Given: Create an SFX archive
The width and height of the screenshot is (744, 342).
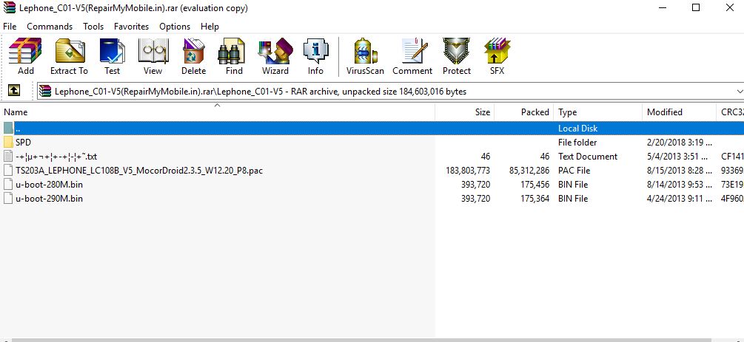Looking at the screenshot, I should pyautogui.click(x=497, y=57).
